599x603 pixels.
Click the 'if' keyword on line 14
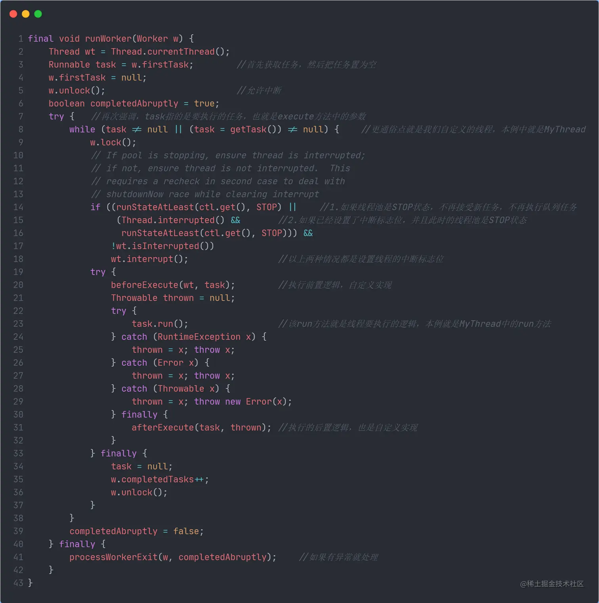95,207
